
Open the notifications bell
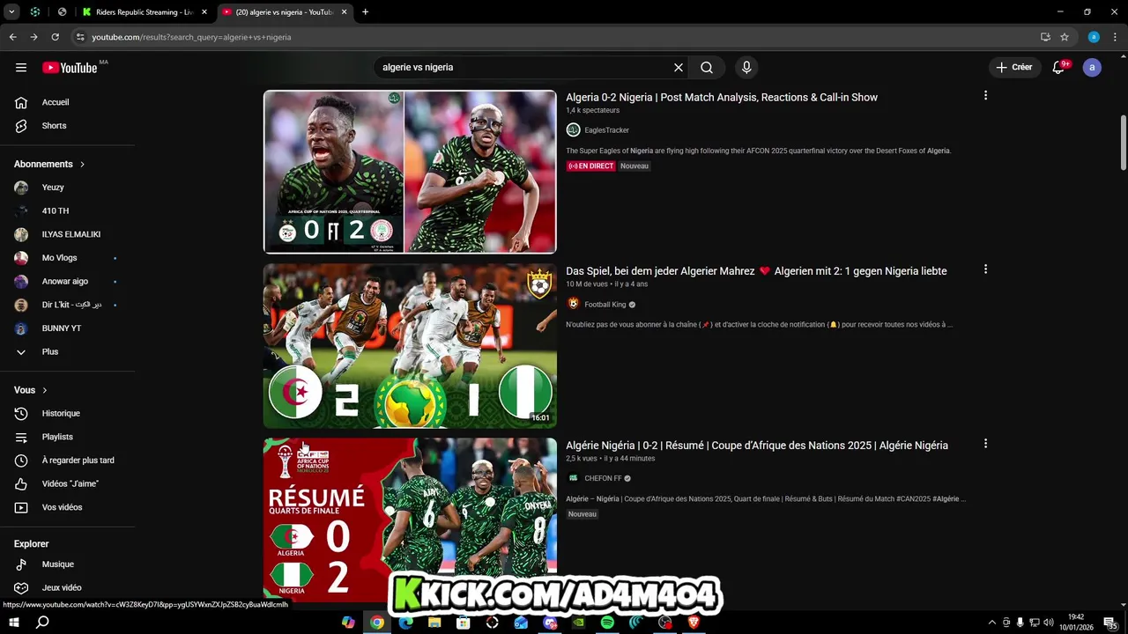[1059, 68]
